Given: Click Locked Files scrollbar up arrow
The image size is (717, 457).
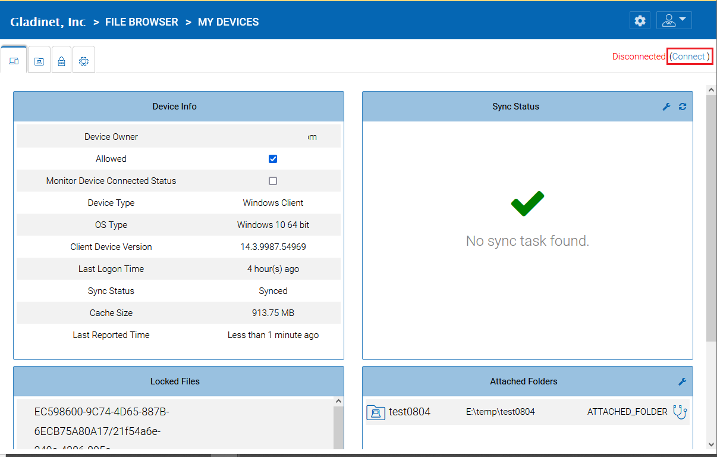Looking at the screenshot, I should 338,402.
